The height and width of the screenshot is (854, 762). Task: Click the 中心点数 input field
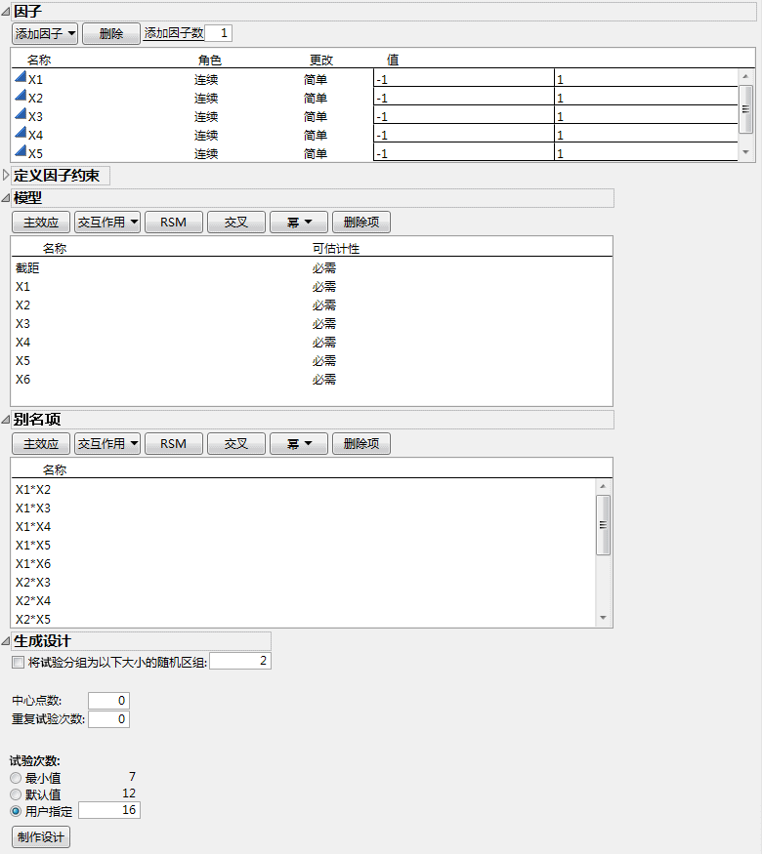pyautogui.click(x=108, y=701)
